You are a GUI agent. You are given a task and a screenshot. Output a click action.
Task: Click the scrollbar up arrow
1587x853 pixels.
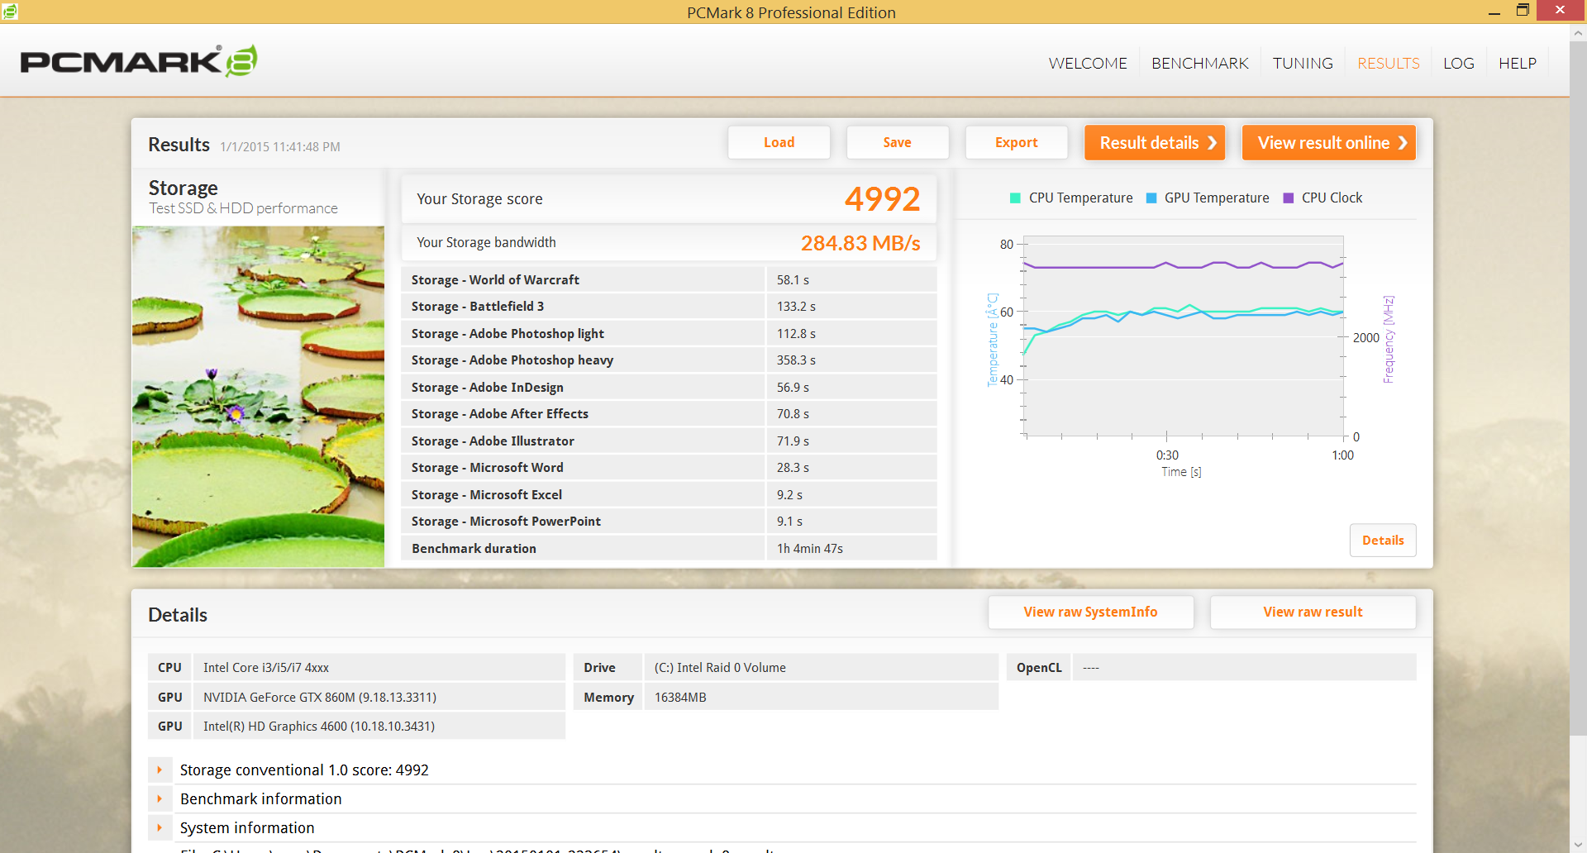pyautogui.click(x=1578, y=33)
